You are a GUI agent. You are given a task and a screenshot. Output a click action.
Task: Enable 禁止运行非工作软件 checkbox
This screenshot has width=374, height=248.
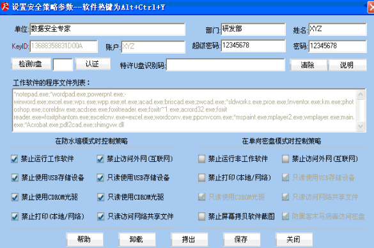202,159
